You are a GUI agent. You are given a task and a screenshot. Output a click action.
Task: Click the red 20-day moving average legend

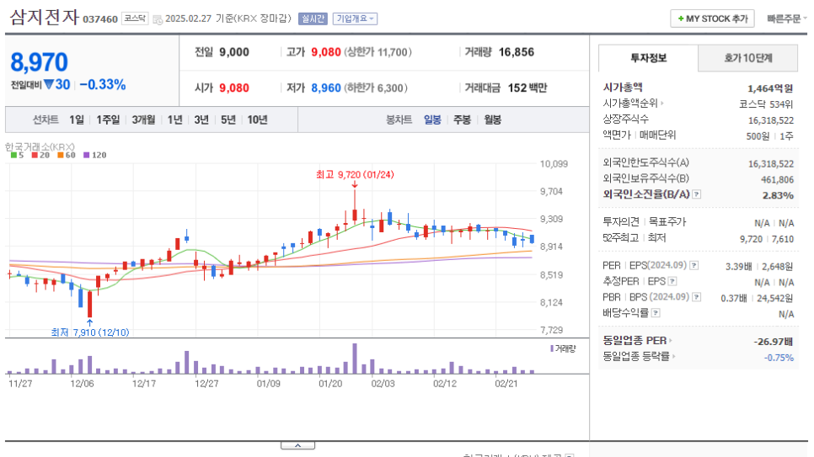pyautogui.click(x=40, y=155)
